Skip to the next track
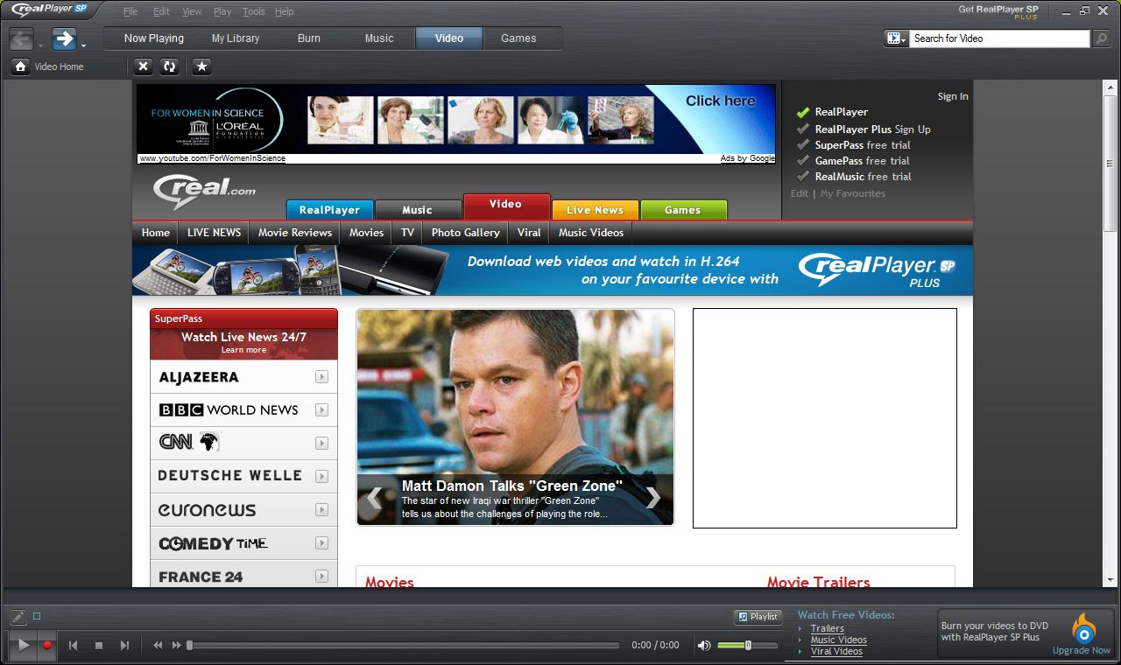Viewport: 1121px width, 665px height. coord(124,645)
